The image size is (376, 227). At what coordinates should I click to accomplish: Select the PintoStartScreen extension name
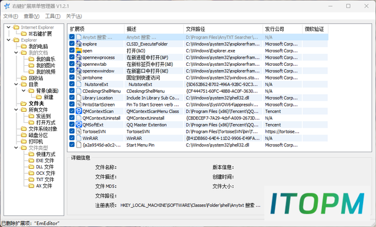tap(99, 104)
